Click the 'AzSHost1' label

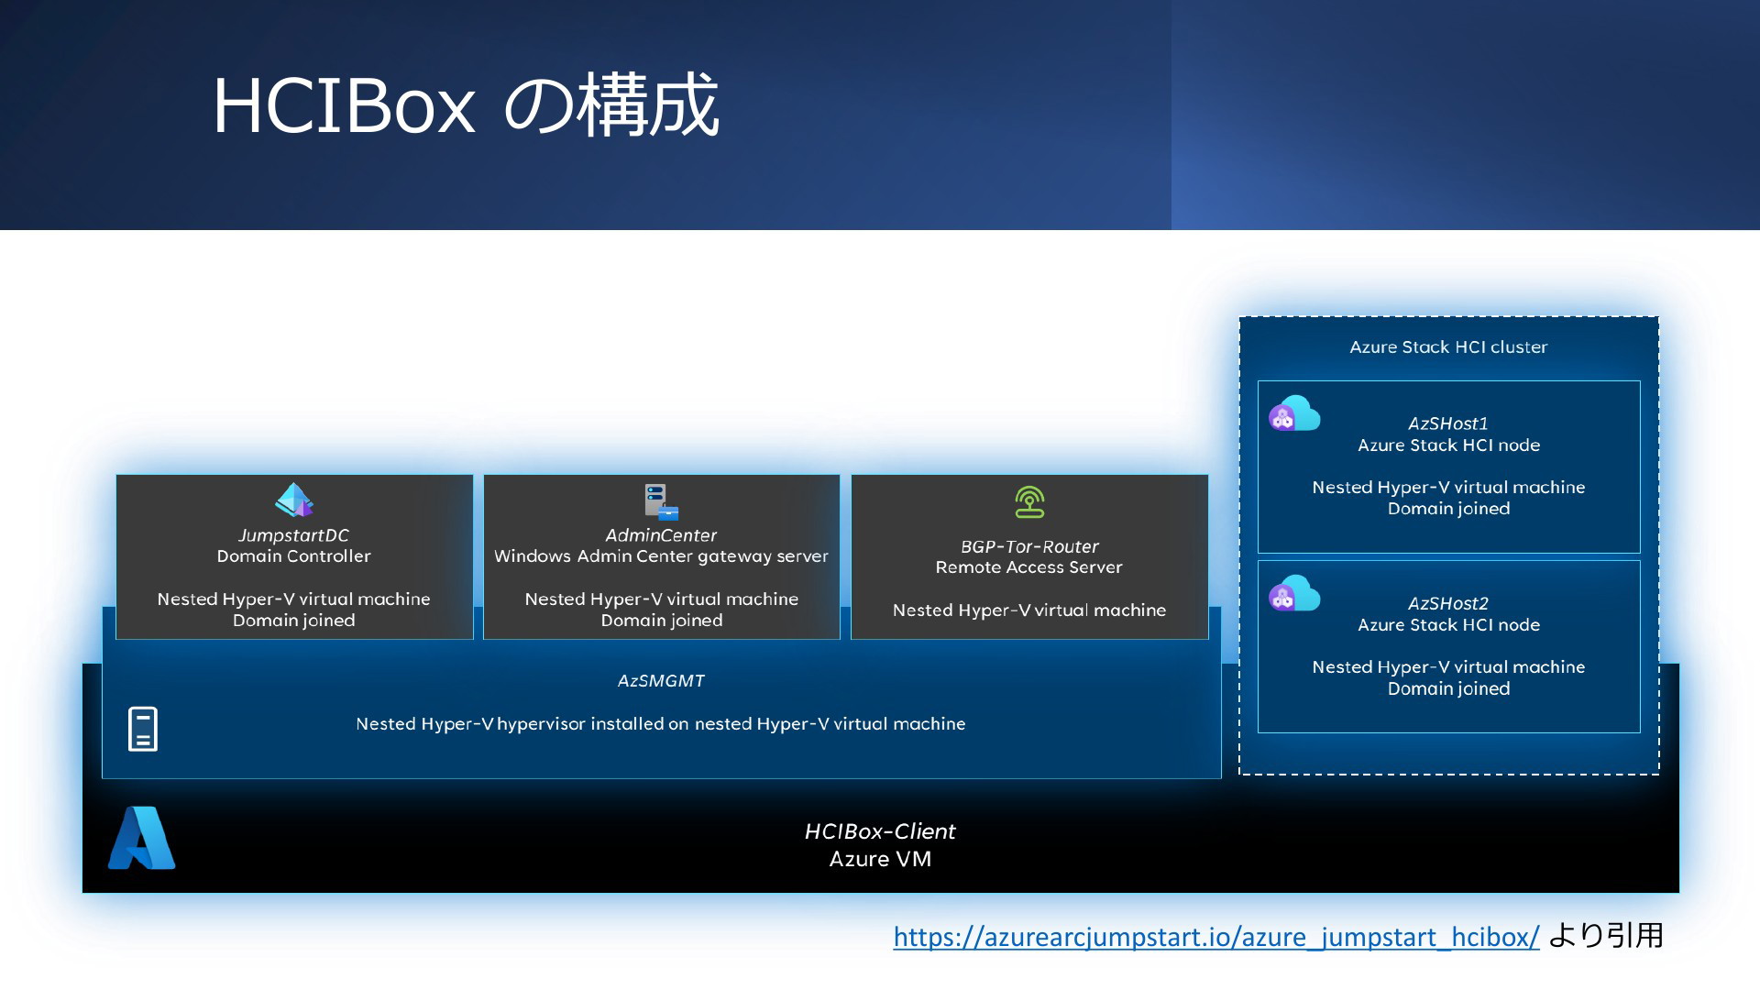click(x=1448, y=423)
